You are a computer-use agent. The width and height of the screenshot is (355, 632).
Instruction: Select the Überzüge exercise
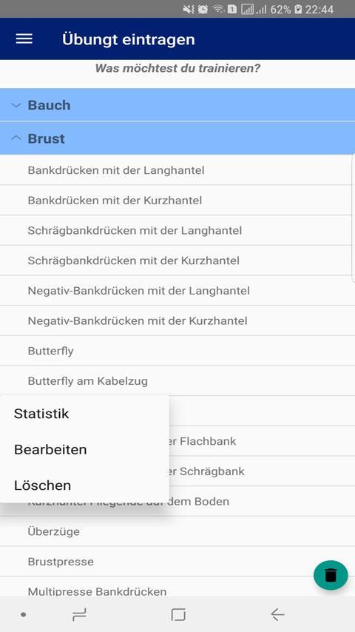click(177, 531)
